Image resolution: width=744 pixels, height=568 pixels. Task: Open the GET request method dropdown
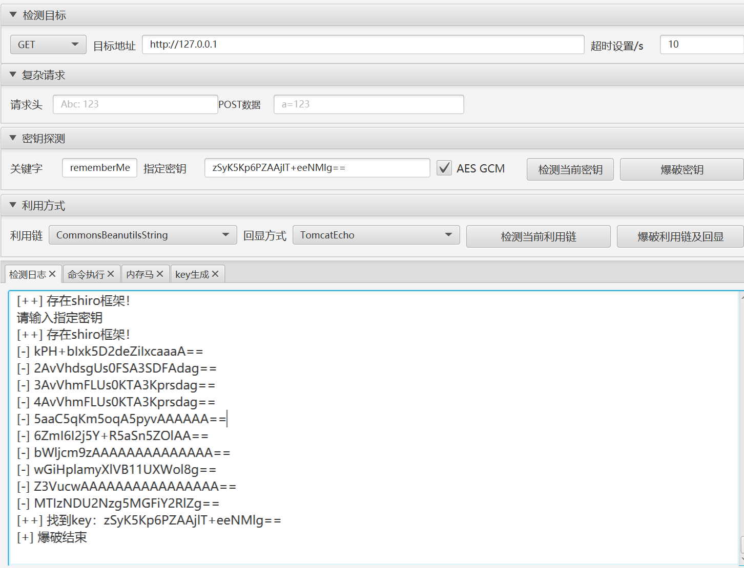48,45
